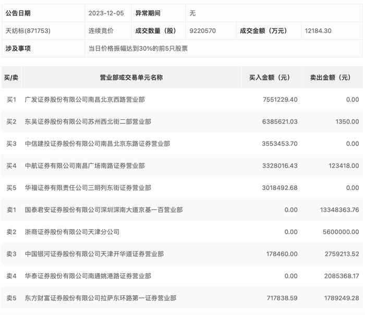This screenshot has height=315, width=365.
Task: Click the stock name 天纺标(871753)
Action: (28, 31)
